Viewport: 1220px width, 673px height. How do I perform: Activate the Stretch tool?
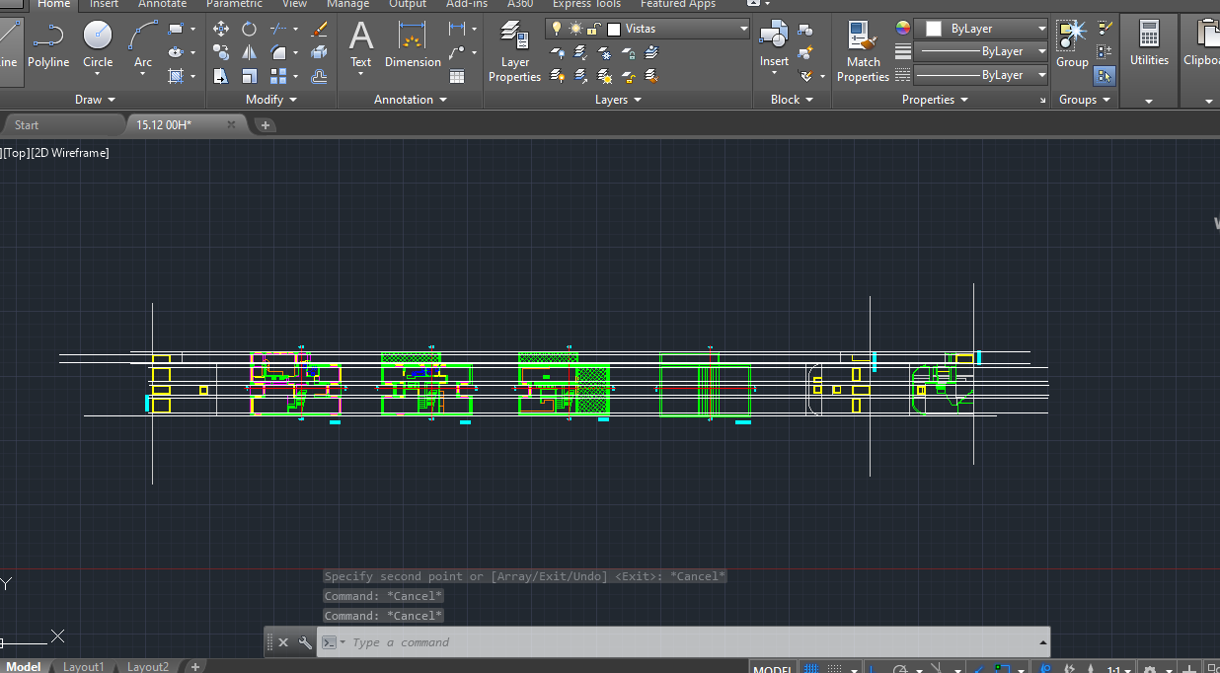[x=221, y=76]
